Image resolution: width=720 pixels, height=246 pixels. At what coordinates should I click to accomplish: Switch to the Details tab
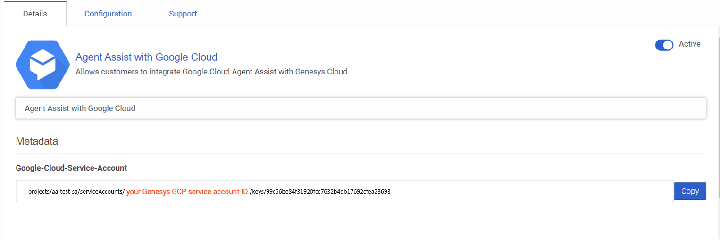click(35, 14)
